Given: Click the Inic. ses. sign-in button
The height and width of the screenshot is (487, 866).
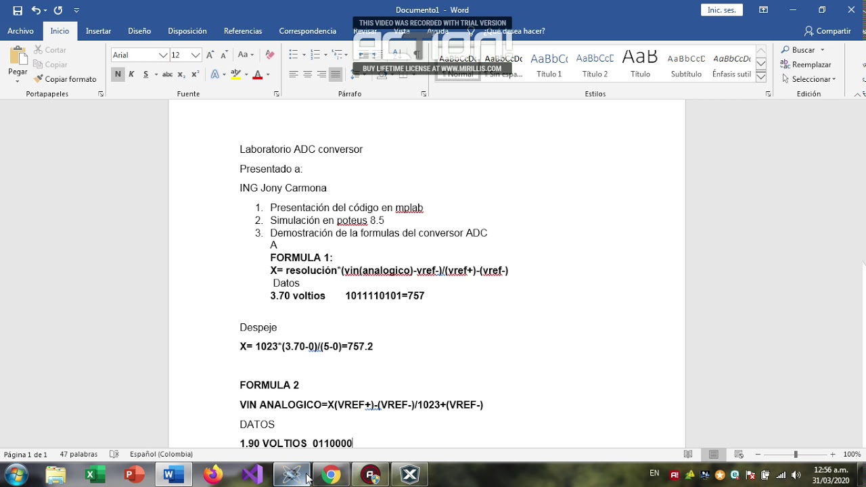Looking at the screenshot, I should (x=722, y=10).
